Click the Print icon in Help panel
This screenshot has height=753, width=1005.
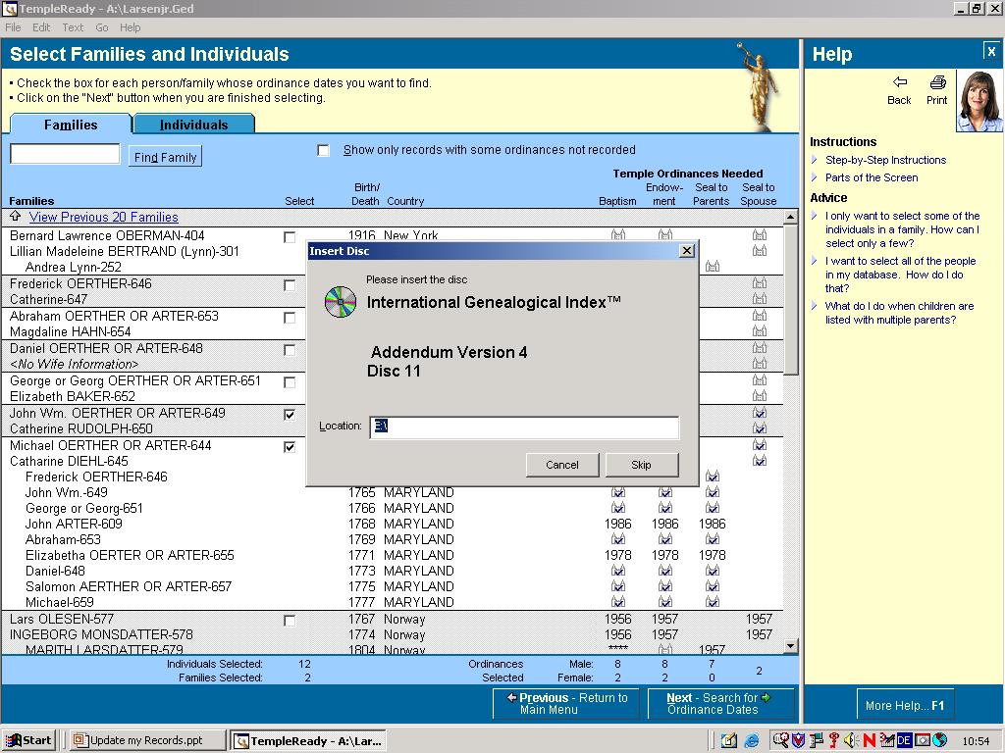tap(937, 82)
